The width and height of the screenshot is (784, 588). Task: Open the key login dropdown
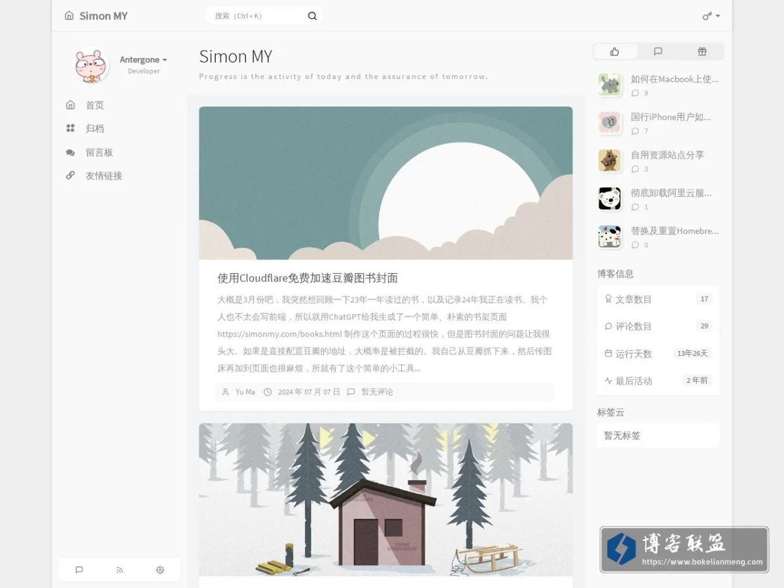711,16
